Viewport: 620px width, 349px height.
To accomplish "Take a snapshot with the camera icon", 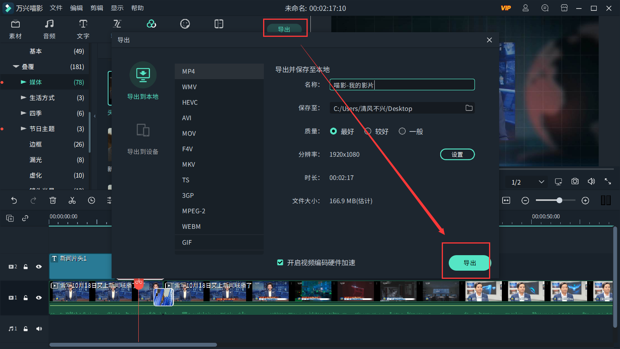I will (x=575, y=181).
